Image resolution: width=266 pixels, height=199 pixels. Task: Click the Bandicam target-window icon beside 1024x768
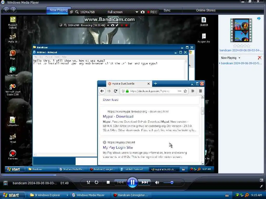pyautogui.click(x=71, y=12)
